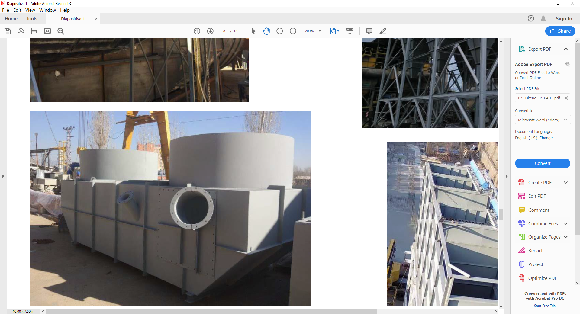Expand the Combine Files chevron
Screen dimensions: 580x314
(x=566, y=223)
